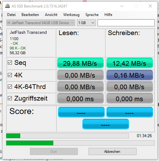Viewport: 159px width, 161px height.
Task: Click the total Score field
Action: (106, 124)
